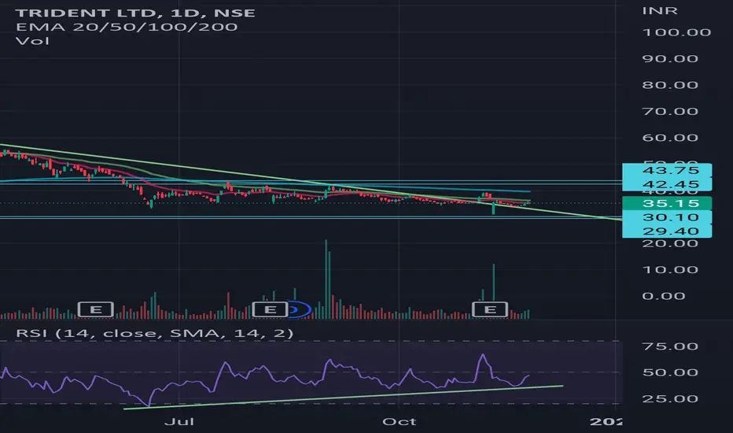Select the Vol indicator label
The width and height of the screenshot is (733, 433).
pyautogui.click(x=32, y=41)
